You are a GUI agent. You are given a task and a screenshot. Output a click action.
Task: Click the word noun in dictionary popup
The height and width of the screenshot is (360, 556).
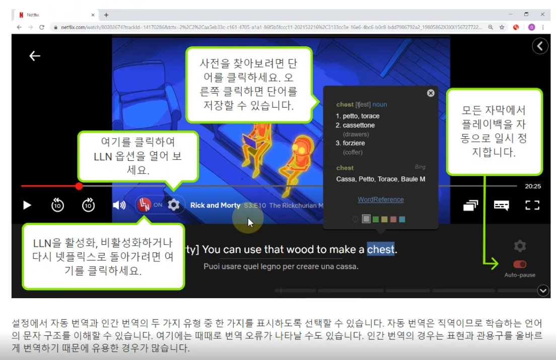tap(379, 105)
